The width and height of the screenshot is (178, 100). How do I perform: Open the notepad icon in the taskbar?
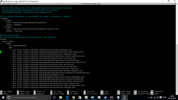(x=118, y=97)
